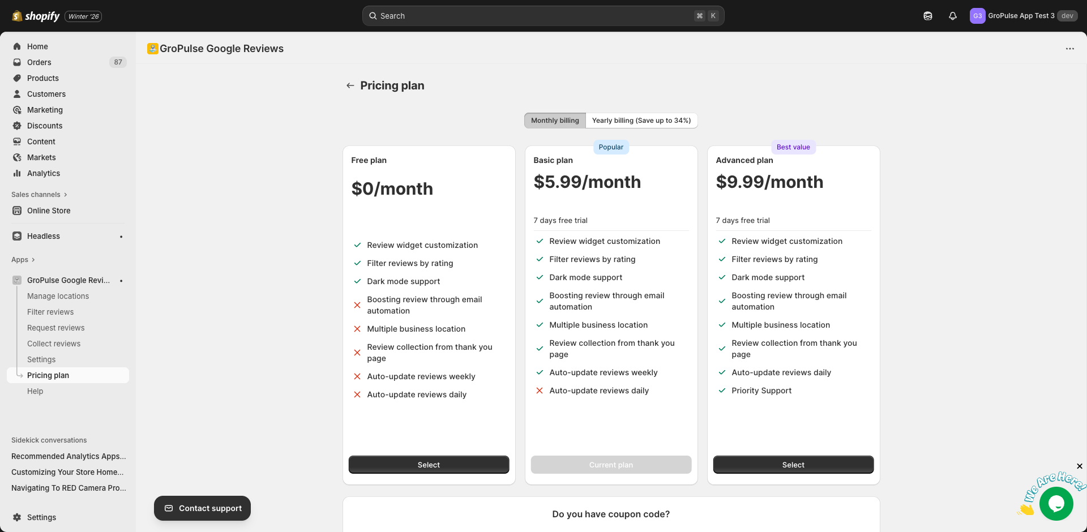The width and height of the screenshot is (1087, 532).
Task: Select Manage locations in app menu
Action: point(58,296)
